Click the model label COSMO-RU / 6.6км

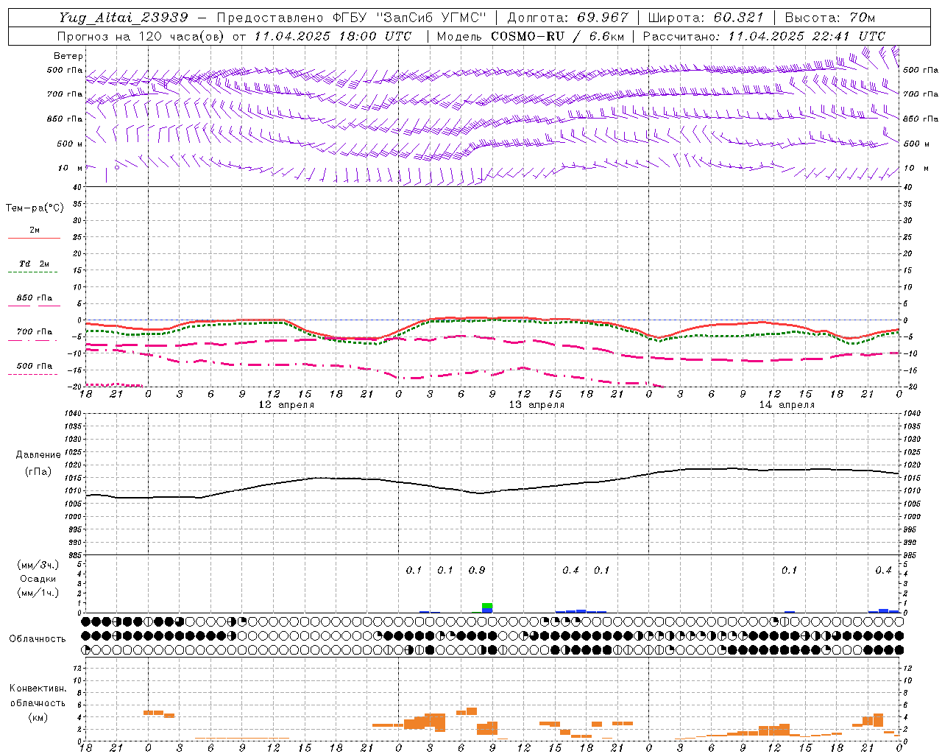(558, 36)
